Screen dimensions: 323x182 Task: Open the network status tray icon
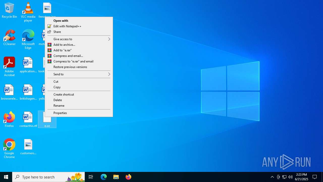(x=284, y=177)
